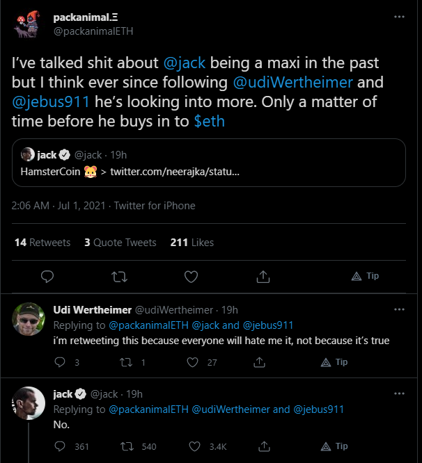This screenshot has width=422, height=463.
Task: View the 211 Likes list
Action: pyautogui.click(x=192, y=243)
